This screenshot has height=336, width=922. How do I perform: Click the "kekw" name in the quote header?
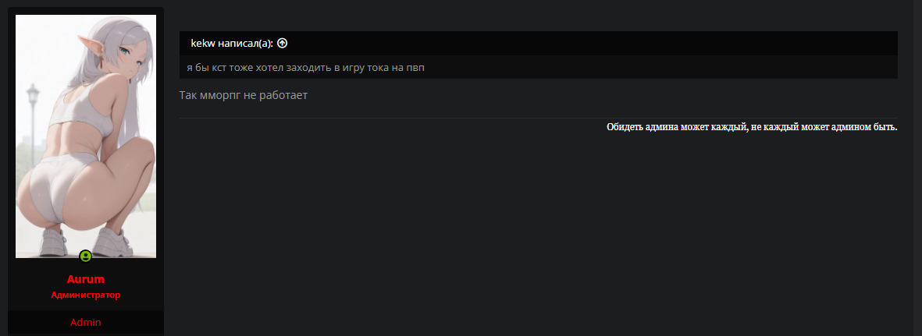[203, 44]
